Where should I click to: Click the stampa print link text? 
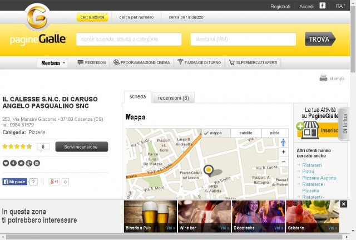(337, 79)
